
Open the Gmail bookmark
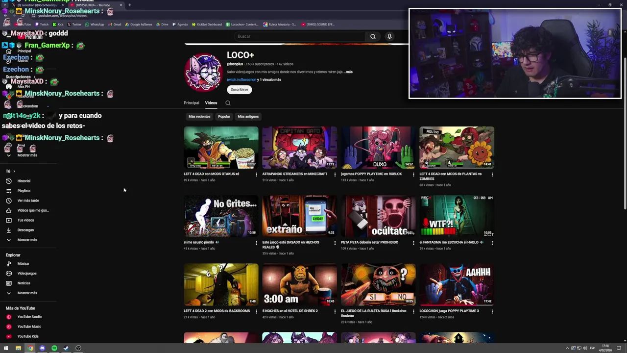[x=115, y=25]
